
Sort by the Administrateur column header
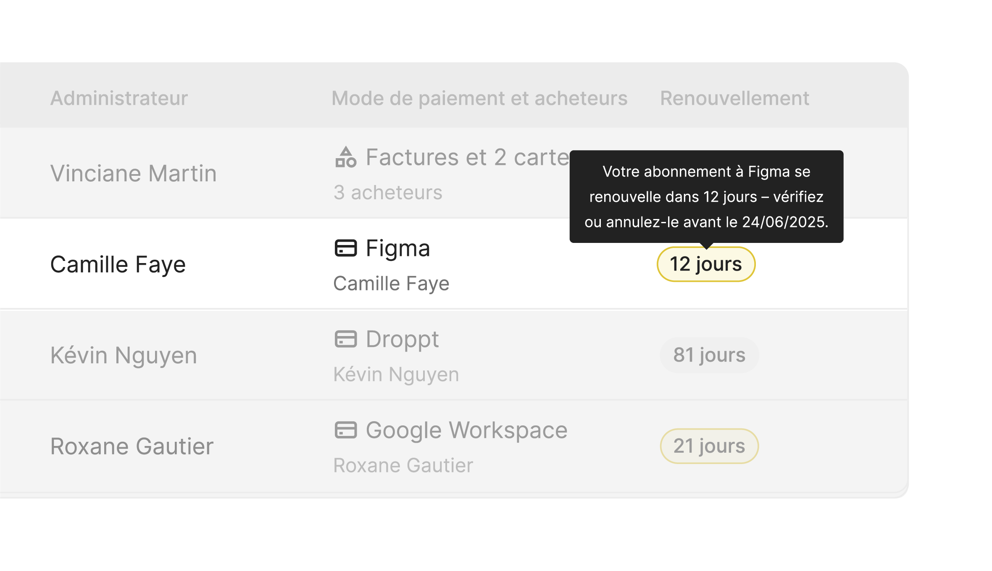coord(119,99)
